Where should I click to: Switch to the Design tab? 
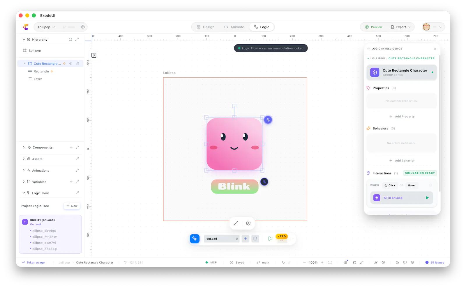[206, 27]
